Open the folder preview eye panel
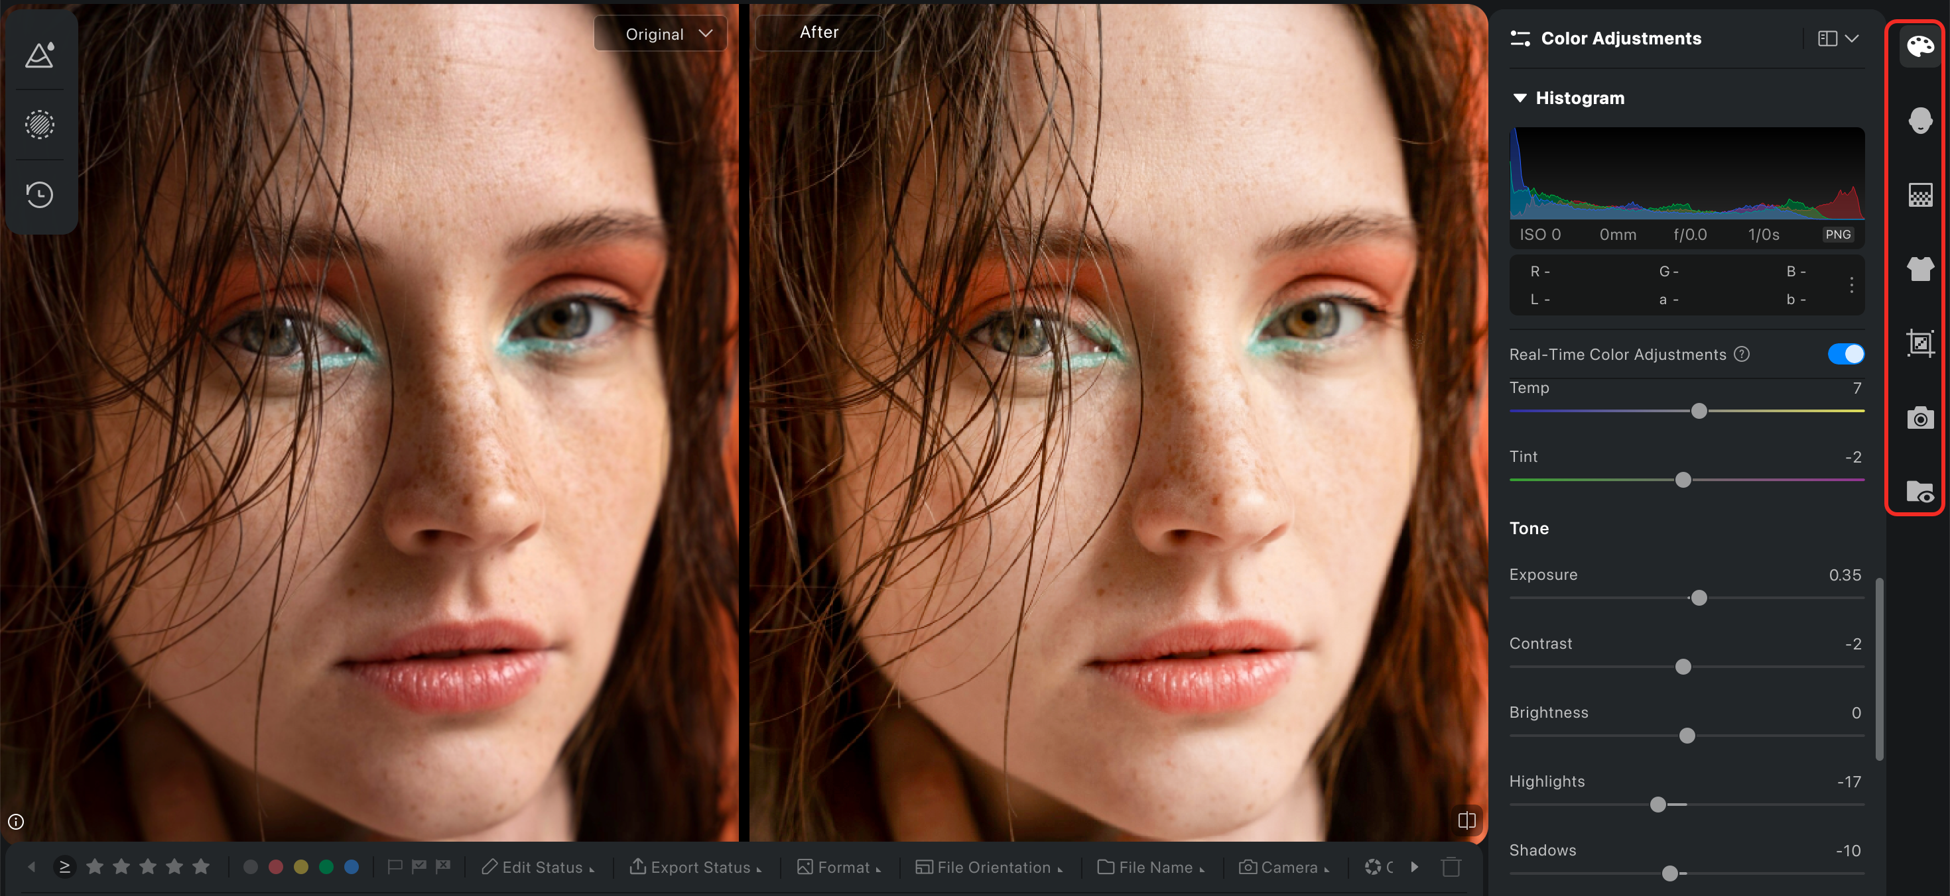The height and width of the screenshot is (896, 1950). [1919, 492]
